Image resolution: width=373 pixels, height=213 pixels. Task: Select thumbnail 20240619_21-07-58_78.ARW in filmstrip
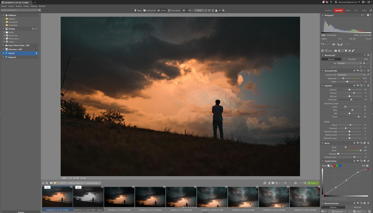coord(119,197)
